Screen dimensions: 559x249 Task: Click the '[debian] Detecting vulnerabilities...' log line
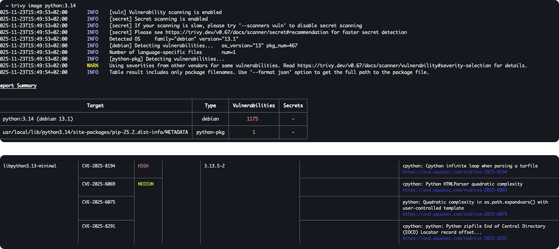[x=203, y=46]
